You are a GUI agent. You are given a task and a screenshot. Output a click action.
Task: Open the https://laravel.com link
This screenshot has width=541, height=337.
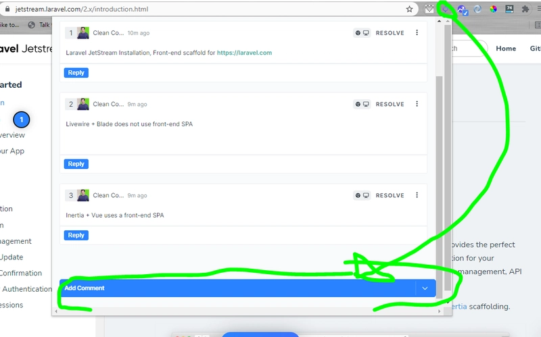pos(244,53)
